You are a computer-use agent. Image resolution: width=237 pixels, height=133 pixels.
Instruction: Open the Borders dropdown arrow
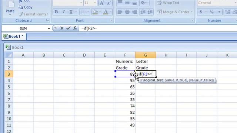[88, 12]
